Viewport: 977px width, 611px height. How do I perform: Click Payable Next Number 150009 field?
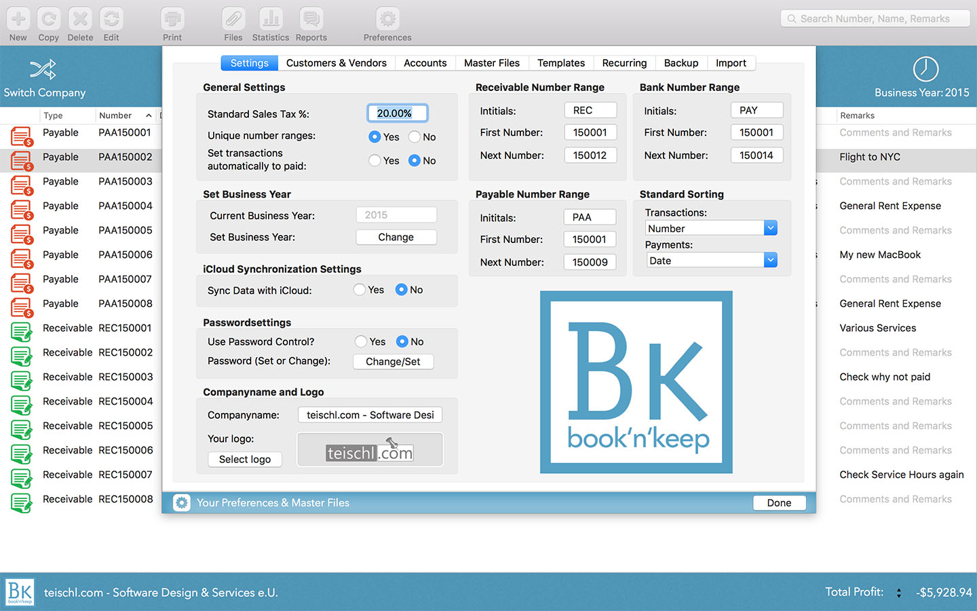pyautogui.click(x=590, y=262)
